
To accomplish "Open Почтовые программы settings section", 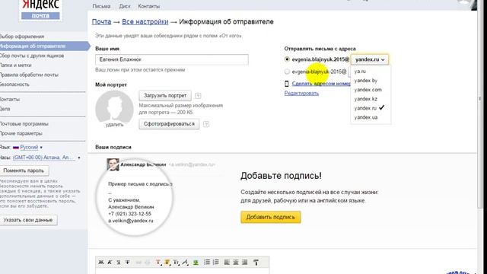I will [24, 124].
